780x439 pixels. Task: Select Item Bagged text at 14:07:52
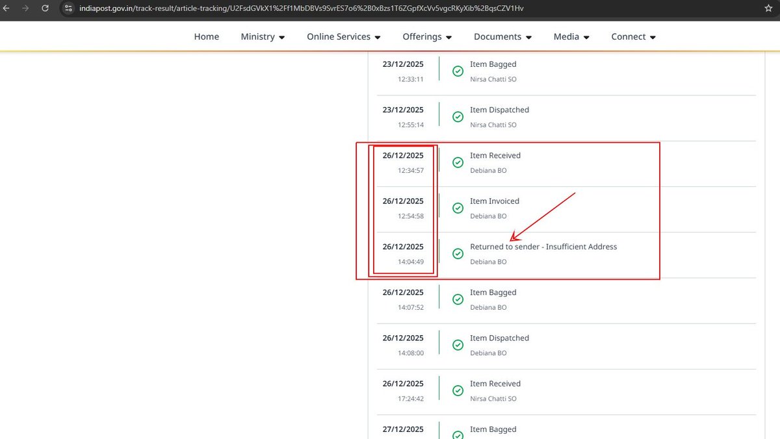tap(493, 293)
